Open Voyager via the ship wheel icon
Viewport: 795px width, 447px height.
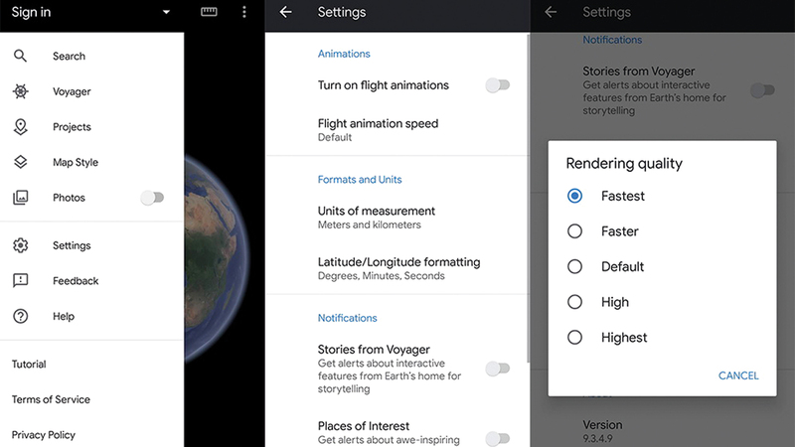tap(20, 91)
